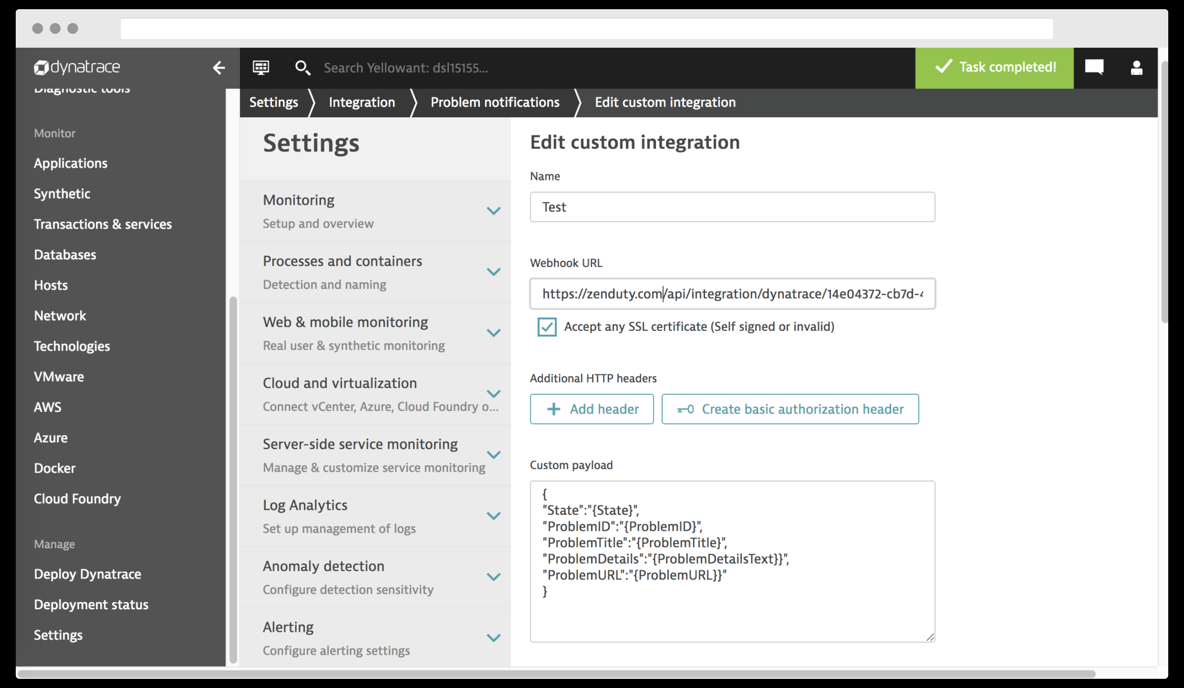Go to Problem notifications breadcrumb
Screen dimensions: 1184x688
point(495,102)
